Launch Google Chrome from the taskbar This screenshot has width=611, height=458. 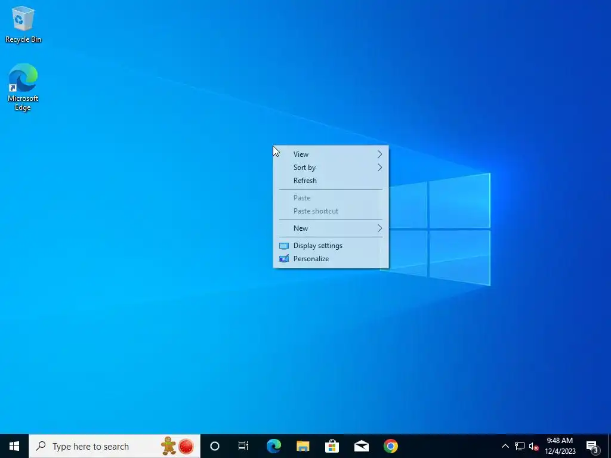pos(390,446)
